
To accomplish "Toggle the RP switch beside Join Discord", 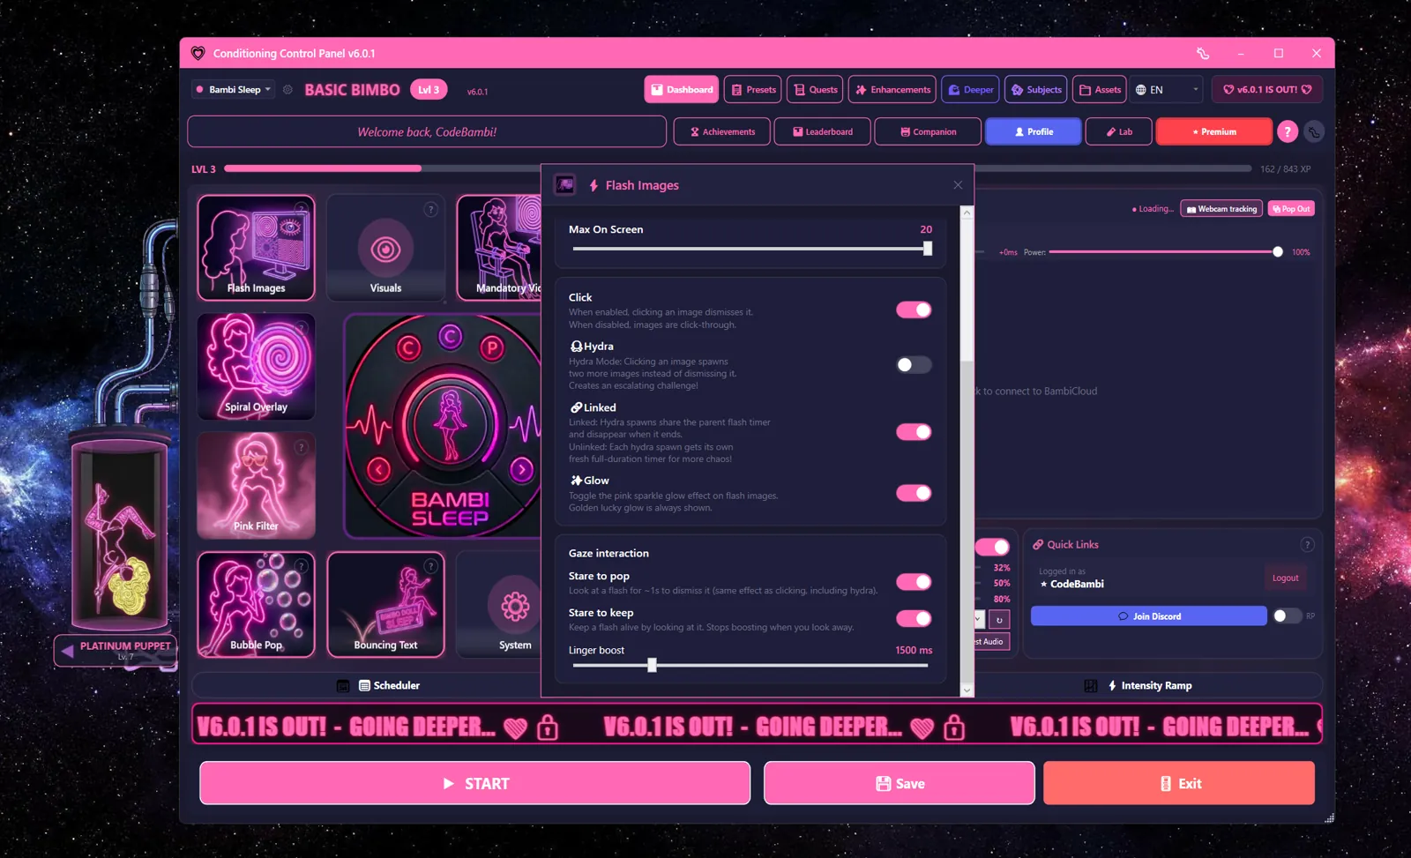I will click(x=1288, y=616).
